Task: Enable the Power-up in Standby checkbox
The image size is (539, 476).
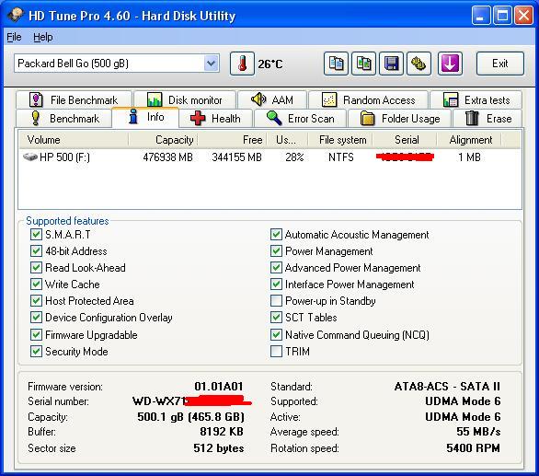Action: [x=276, y=300]
